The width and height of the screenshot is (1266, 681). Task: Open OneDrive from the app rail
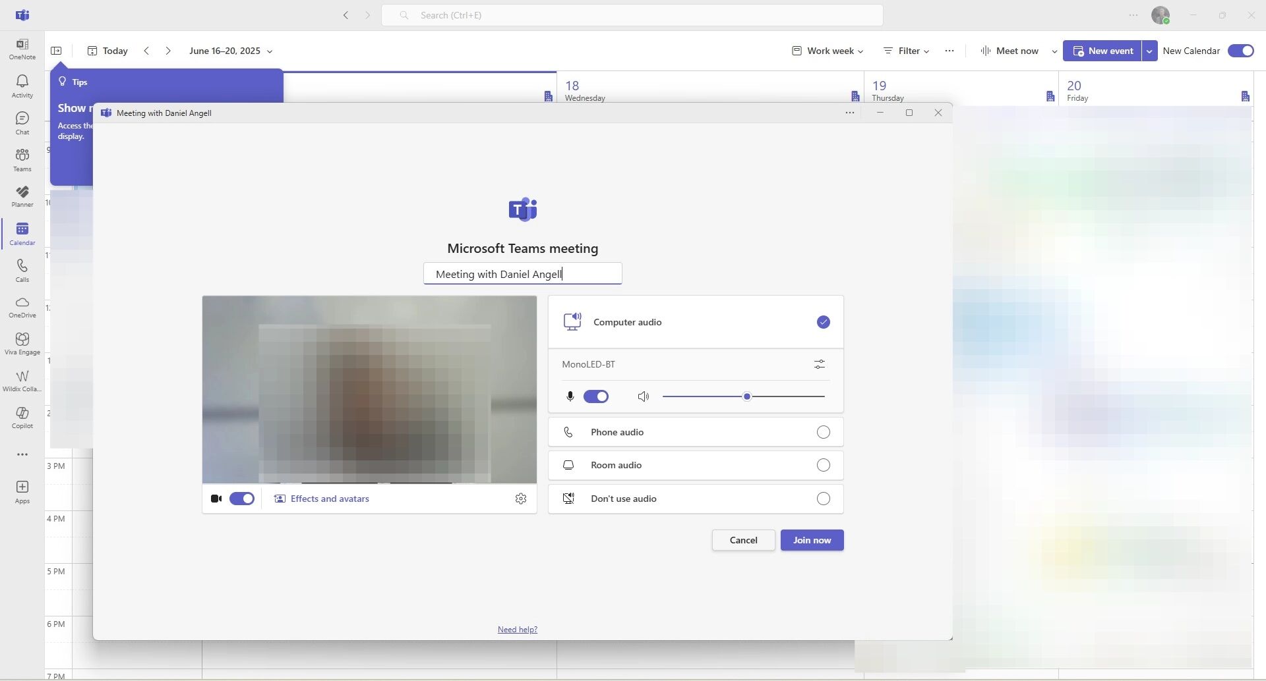coord(22,307)
